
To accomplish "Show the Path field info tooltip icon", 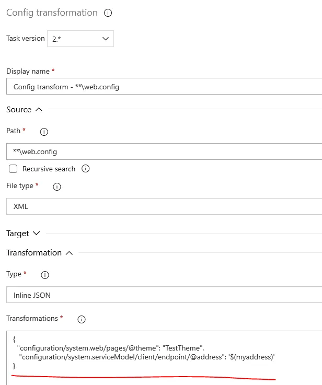I will 44,132.
